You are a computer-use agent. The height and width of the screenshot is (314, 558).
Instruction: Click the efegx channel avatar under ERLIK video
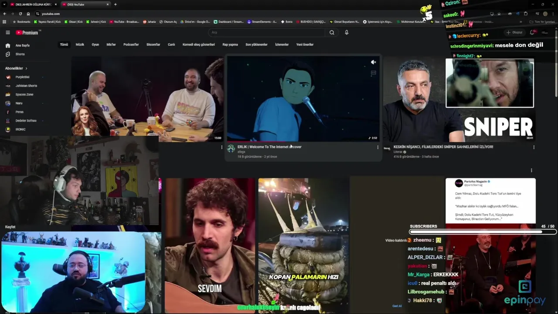(231, 149)
